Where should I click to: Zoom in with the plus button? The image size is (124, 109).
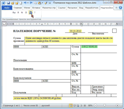(x=117, y=105)
